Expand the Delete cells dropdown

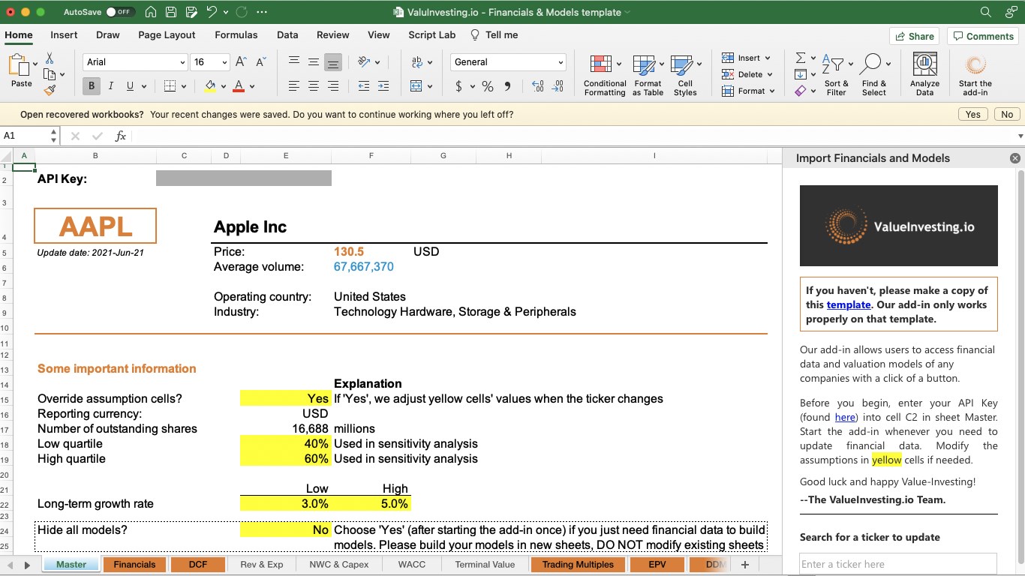770,74
